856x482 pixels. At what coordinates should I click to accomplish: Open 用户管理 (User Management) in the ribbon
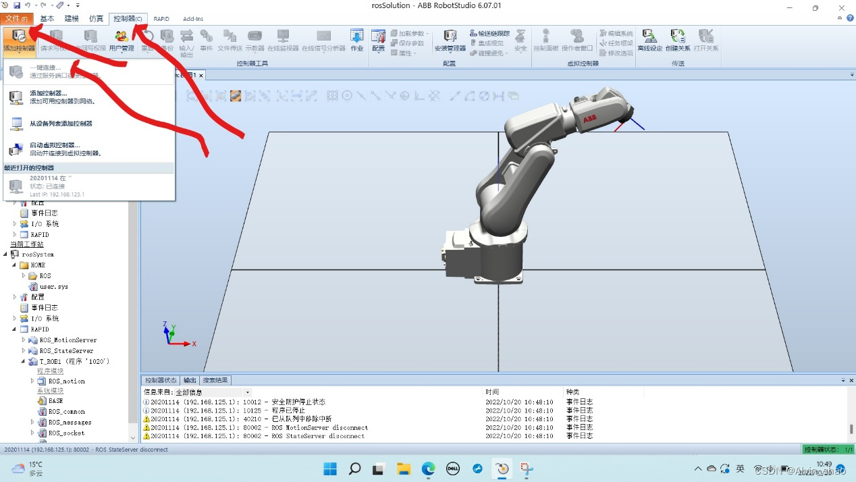[x=122, y=41]
